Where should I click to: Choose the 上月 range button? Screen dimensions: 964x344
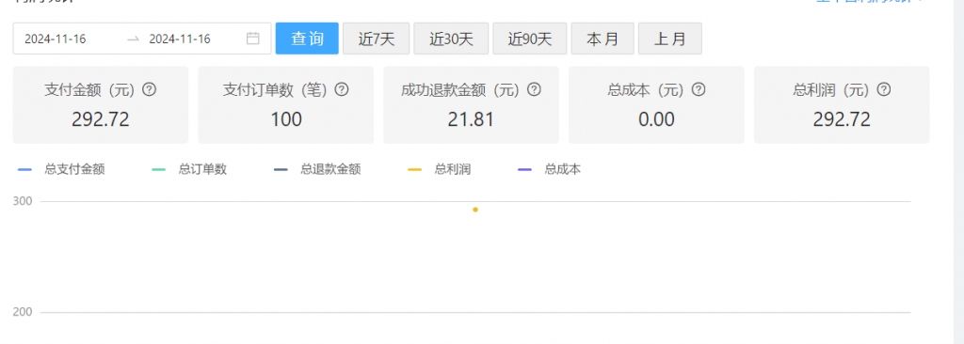click(x=670, y=39)
